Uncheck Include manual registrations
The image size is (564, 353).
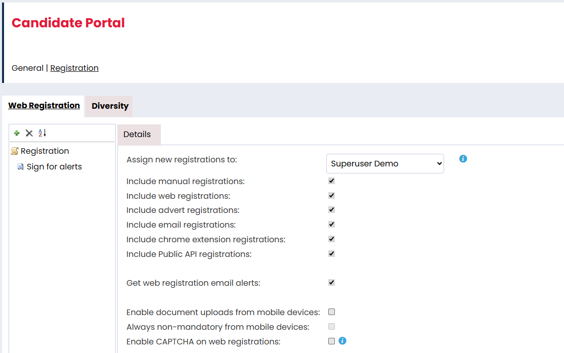point(331,181)
